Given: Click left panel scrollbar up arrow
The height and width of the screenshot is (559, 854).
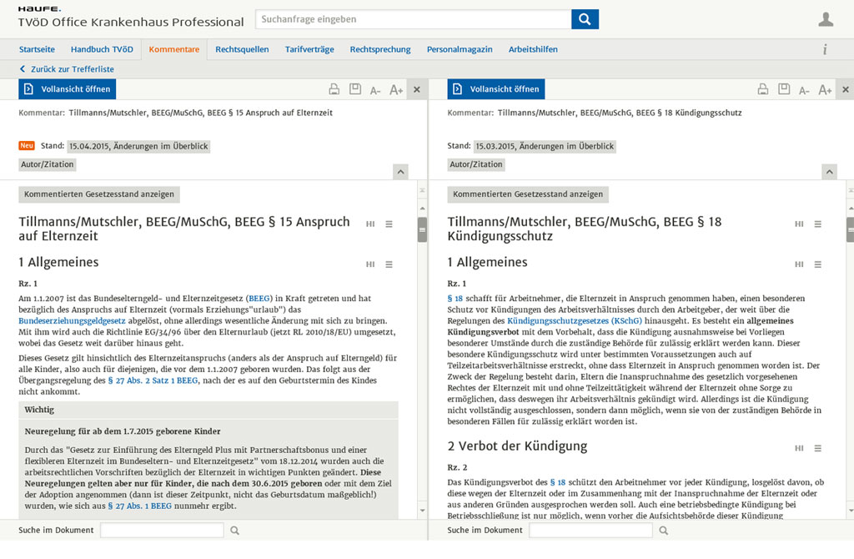Looking at the screenshot, I should tap(422, 209).
